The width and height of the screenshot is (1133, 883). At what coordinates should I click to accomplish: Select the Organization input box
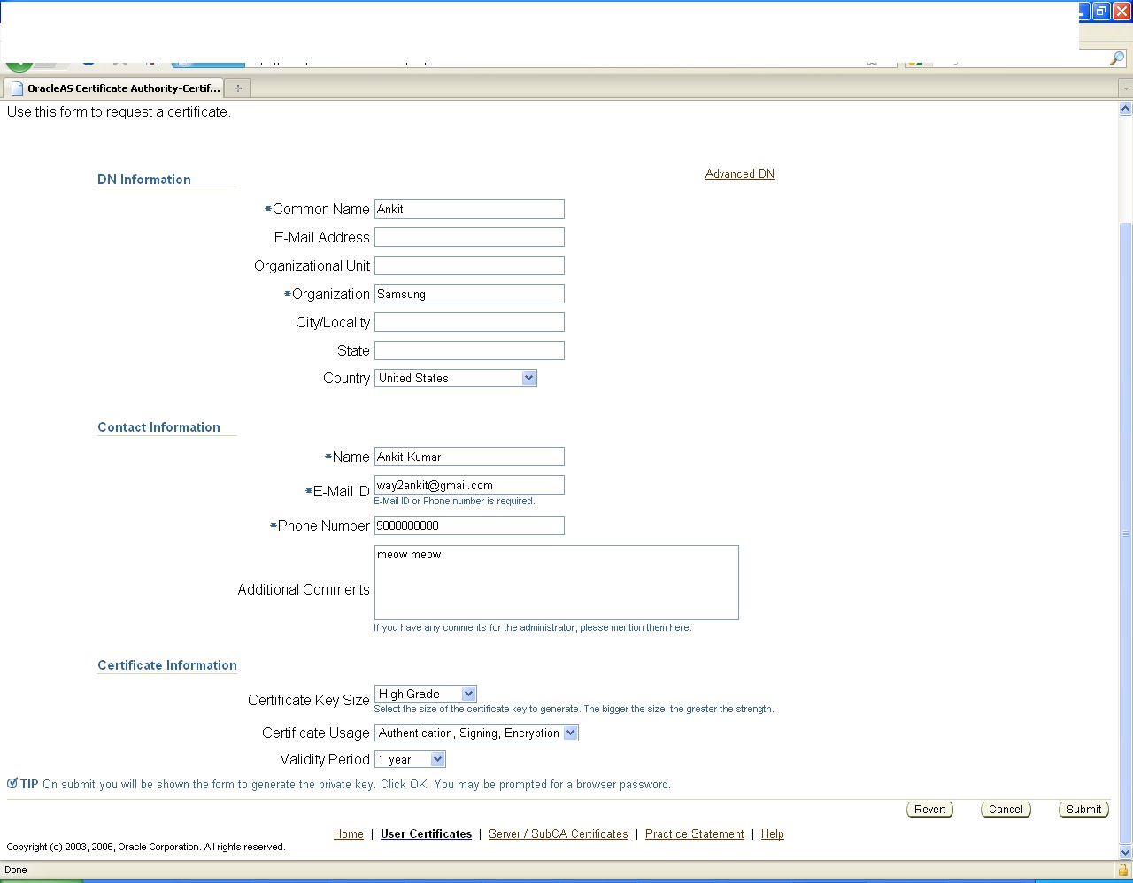point(469,294)
